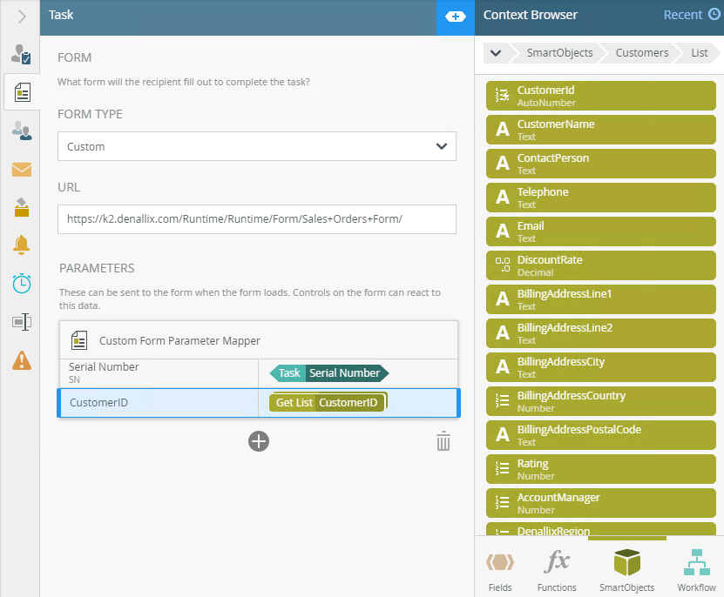This screenshot has width=724, height=597.
Task: Select the DiscountRate decimal field item
Action: [600, 265]
